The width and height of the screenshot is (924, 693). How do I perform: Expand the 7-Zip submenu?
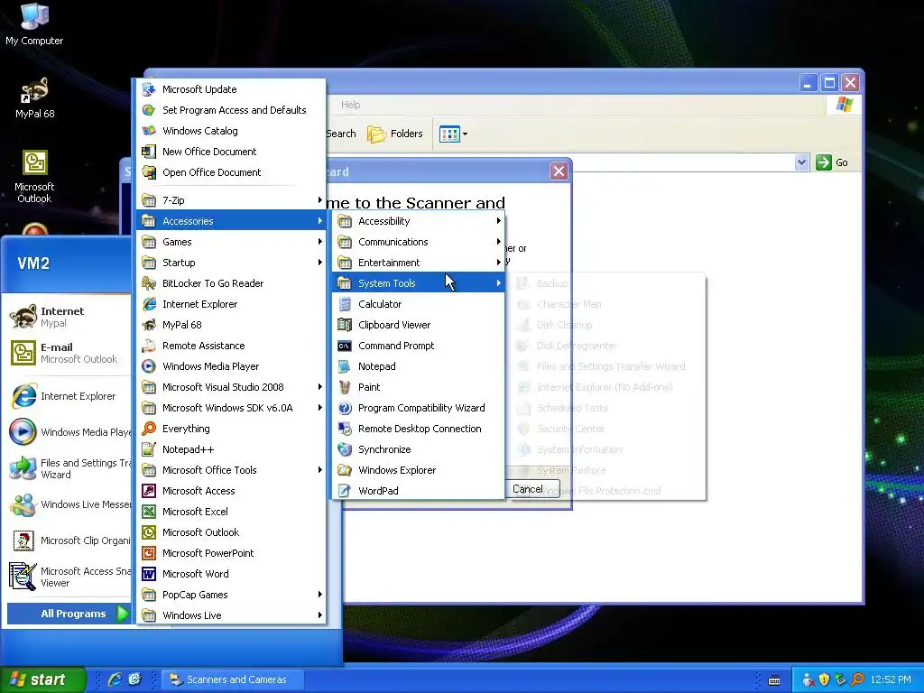[232, 200]
